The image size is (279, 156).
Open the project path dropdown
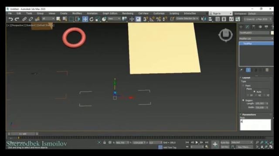258,19
